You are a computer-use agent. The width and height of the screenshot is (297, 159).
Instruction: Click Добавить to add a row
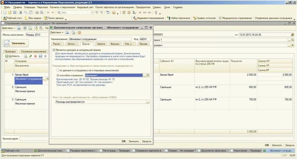point(12,56)
